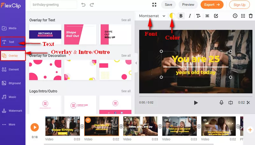Add transition between clips 03 and 04

point(160,126)
